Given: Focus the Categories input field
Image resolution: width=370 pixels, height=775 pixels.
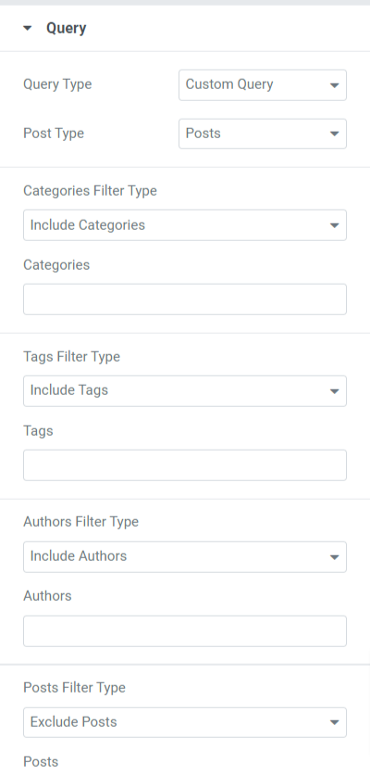Looking at the screenshot, I should pos(185,299).
